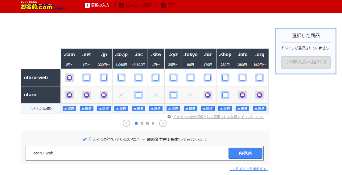Viewport: 342px width, 175px height.
Task: Click the 再検索 search again button
Action: pos(245,153)
